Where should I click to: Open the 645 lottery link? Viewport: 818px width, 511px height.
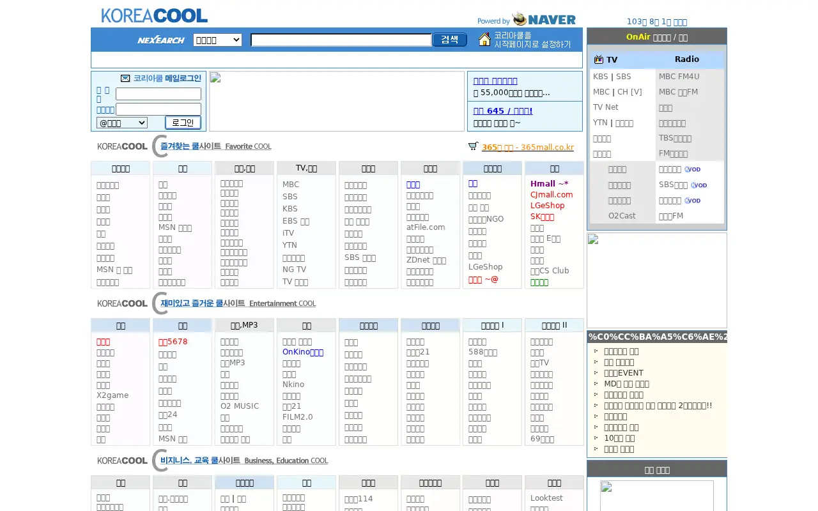[x=503, y=111]
